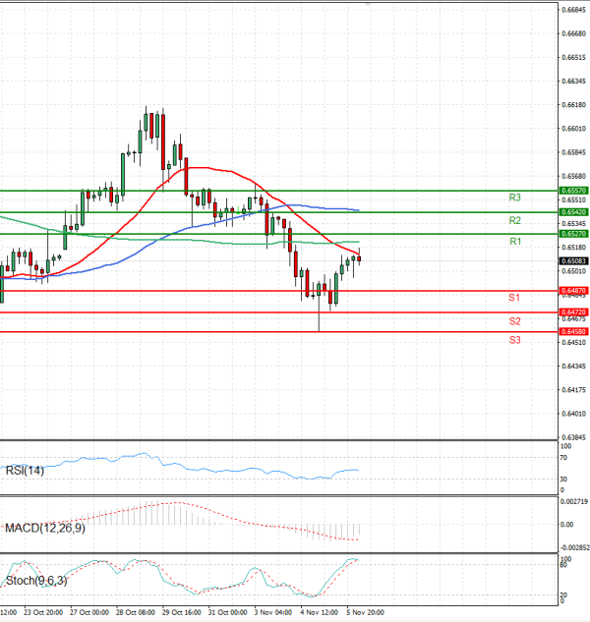Click the 29 Oct 16:00 time axis label

click(182, 612)
